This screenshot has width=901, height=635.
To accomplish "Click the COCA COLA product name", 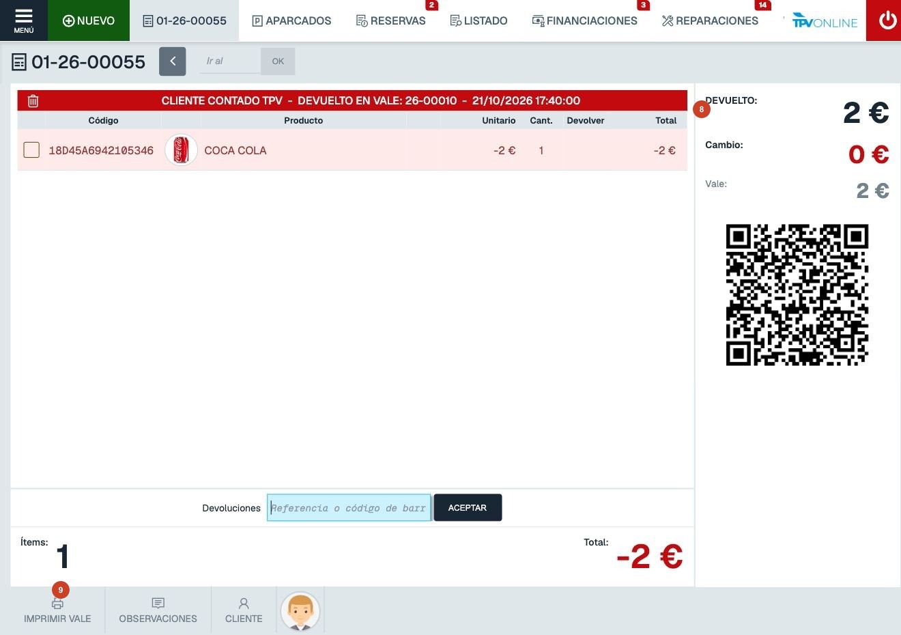I will point(235,150).
